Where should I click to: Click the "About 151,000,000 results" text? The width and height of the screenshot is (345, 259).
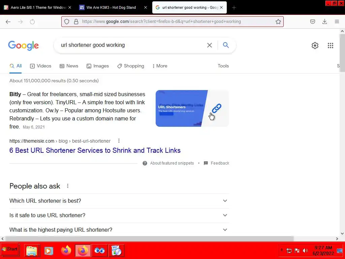click(54, 81)
